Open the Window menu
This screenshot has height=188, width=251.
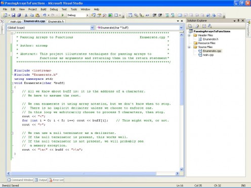pyautogui.click(x=86, y=9)
